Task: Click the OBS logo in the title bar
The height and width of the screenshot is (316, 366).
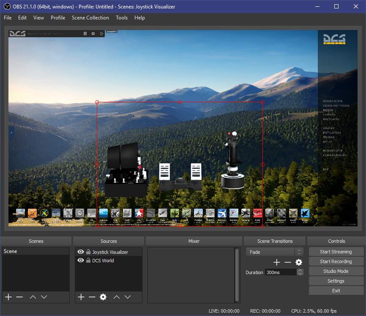Action: click(7, 6)
